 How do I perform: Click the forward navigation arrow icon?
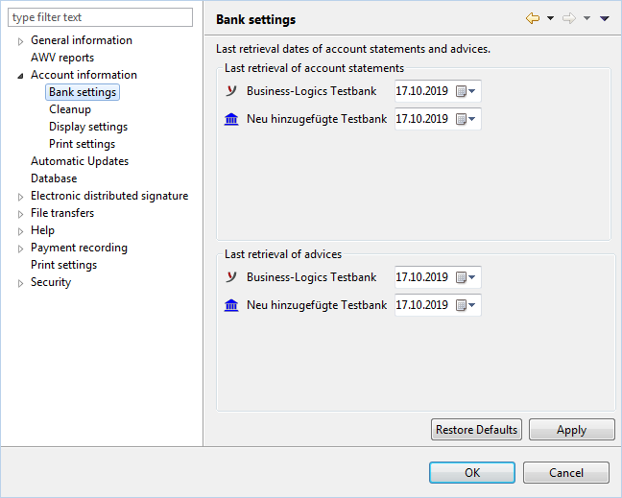(569, 18)
